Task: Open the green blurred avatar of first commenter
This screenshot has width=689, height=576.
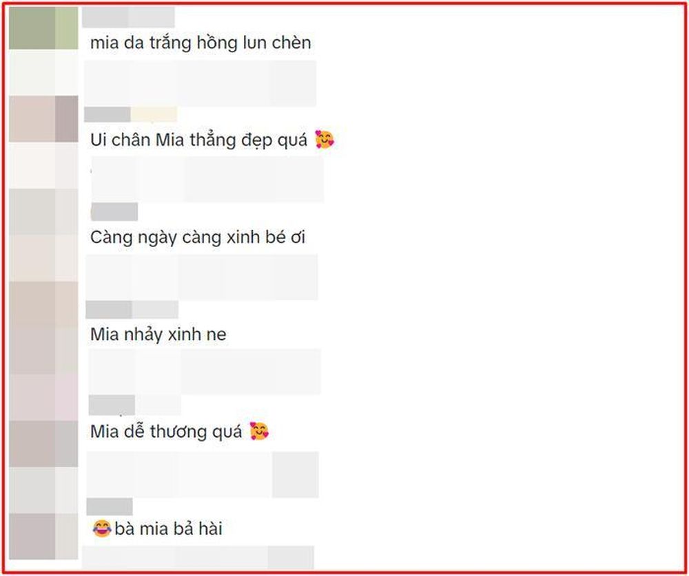Action: 43,28
